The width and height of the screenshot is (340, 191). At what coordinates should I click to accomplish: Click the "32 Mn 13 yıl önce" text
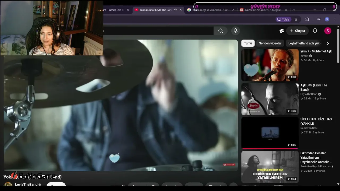click(313, 98)
